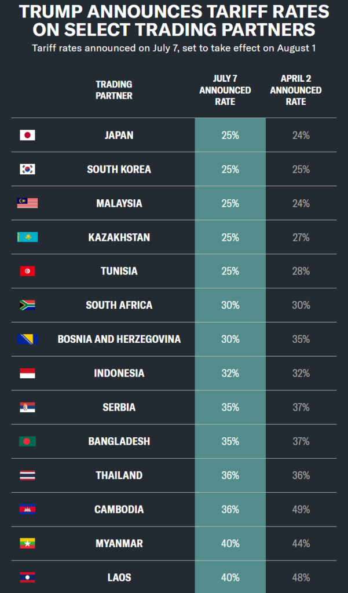Click the Japan flag icon
348x593 pixels.
(x=27, y=135)
